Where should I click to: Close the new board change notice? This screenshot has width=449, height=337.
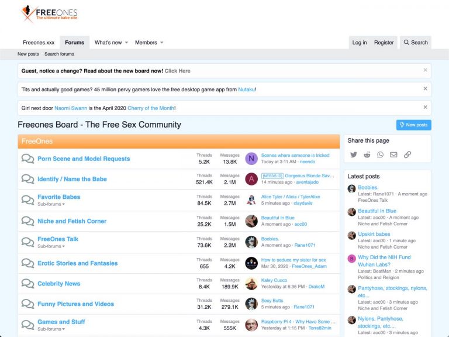[425, 70]
